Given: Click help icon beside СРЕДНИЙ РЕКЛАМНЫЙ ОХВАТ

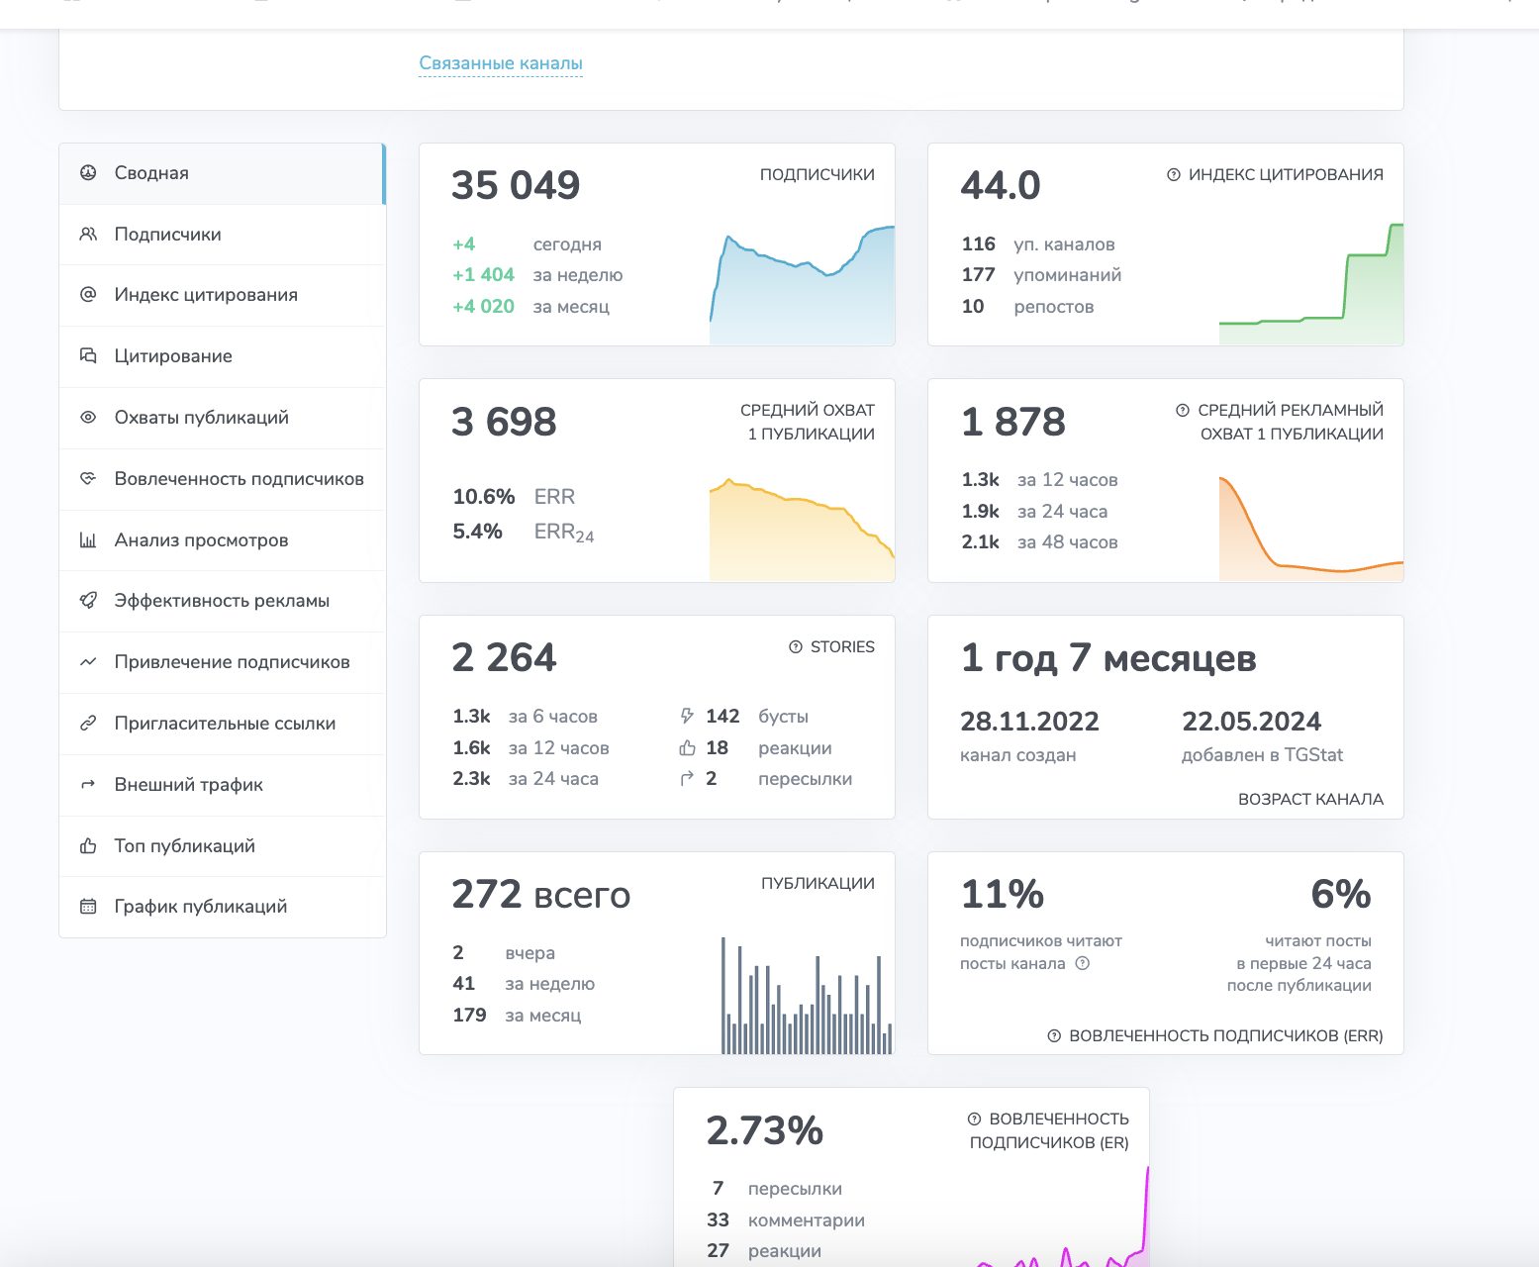Looking at the screenshot, I should [x=1183, y=410].
